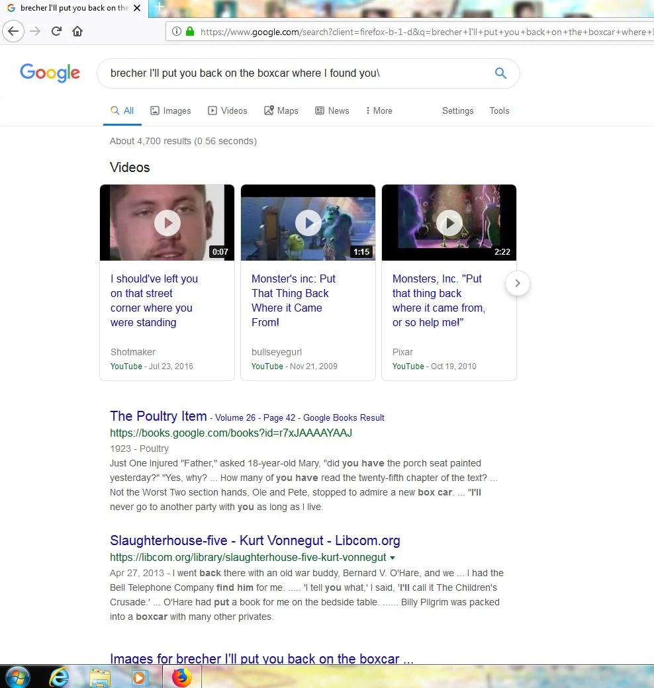Click the green padlock security icon

coord(189,31)
